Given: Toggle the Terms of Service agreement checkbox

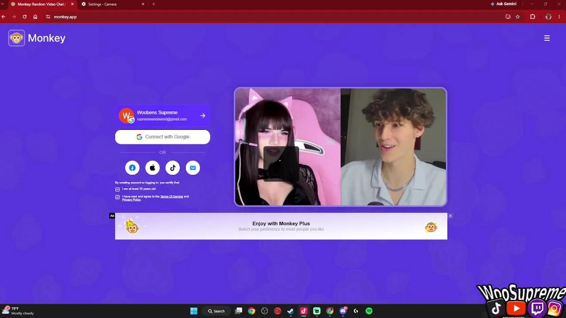Looking at the screenshot, I should point(118,197).
